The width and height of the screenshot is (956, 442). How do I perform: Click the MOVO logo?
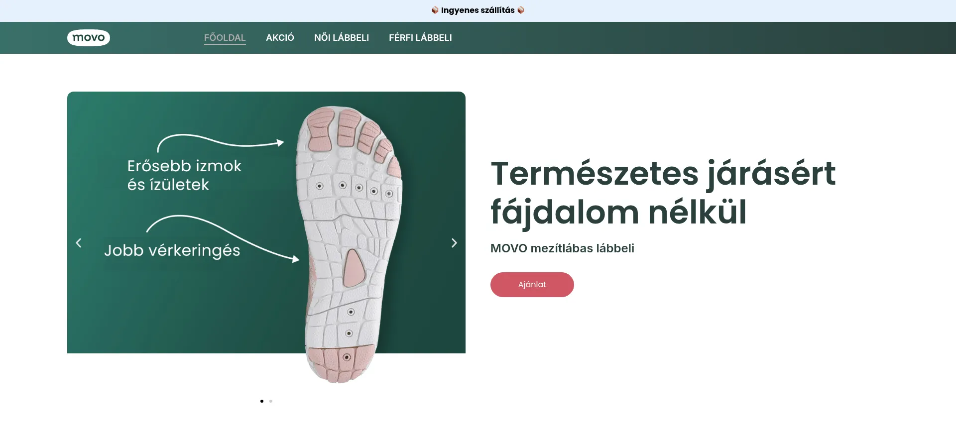pyautogui.click(x=89, y=38)
